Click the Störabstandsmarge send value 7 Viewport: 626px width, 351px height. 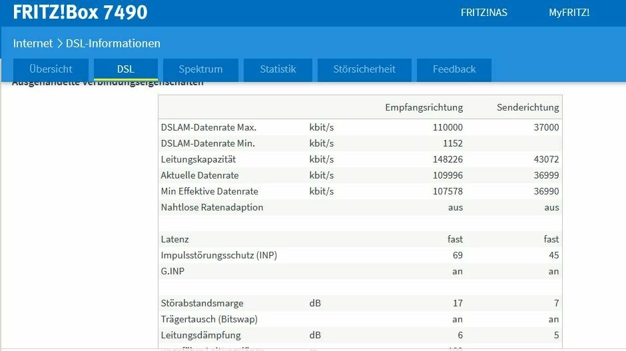[x=557, y=303]
